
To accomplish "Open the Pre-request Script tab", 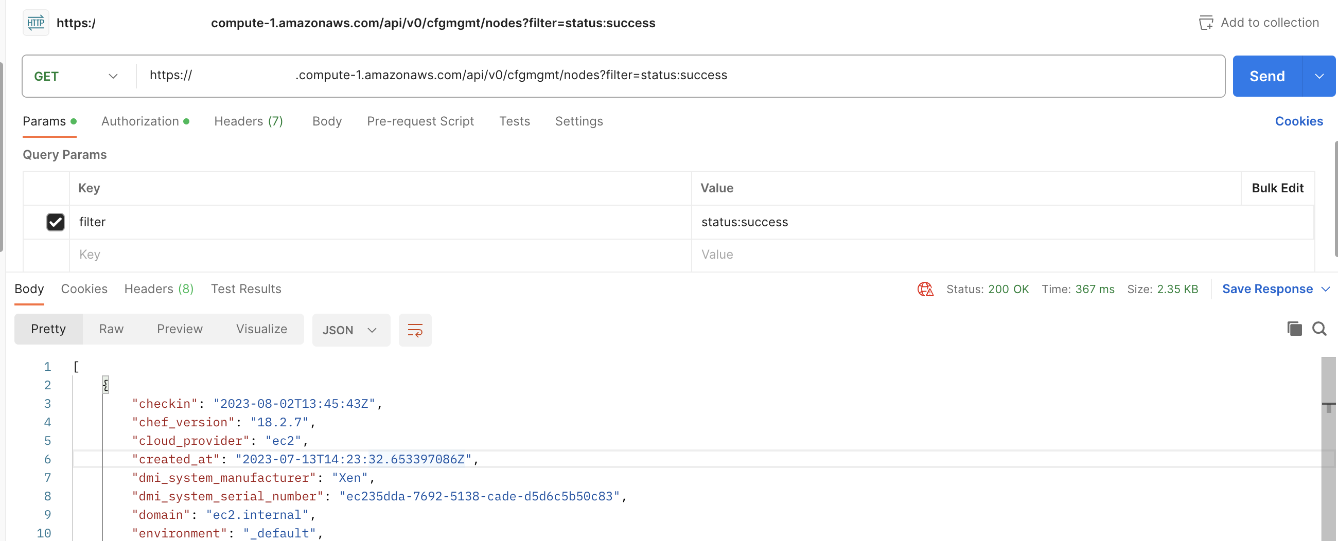I will click(420, 121).
